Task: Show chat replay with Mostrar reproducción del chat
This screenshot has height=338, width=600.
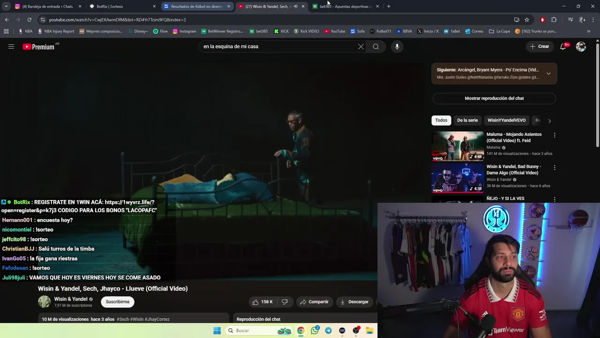Action: (494, 99)
